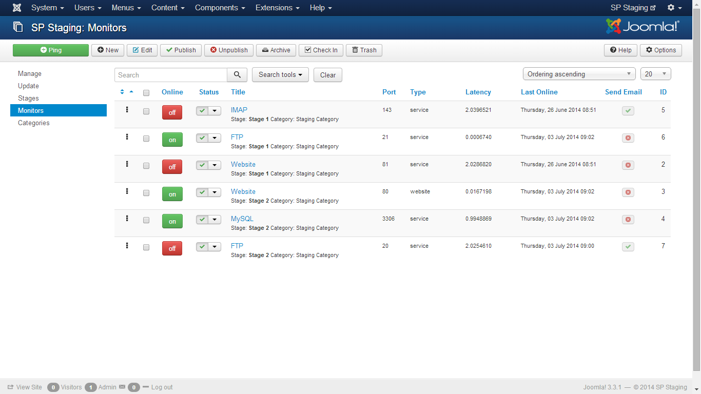Toggle Send Email icon for IMAP monitor
The width and height of the screenshot is (701, 394).
click(x=628, y=111)
